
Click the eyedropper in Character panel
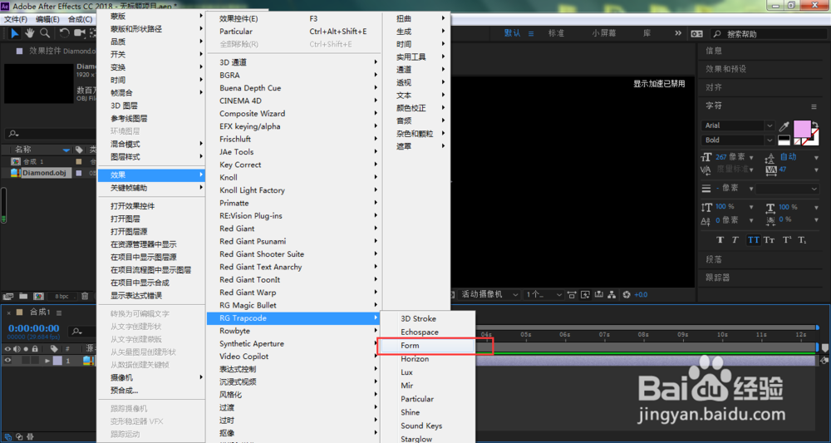coord(784,126)
